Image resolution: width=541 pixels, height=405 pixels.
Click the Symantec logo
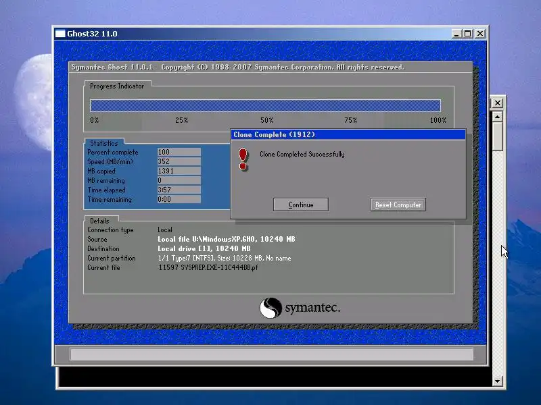tap(300, 308)
